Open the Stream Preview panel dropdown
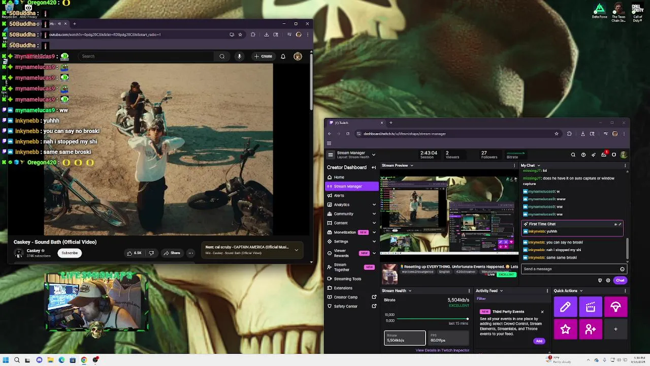Image resolution: width=650 pixels, height=366 pixels. coord(412,165)
